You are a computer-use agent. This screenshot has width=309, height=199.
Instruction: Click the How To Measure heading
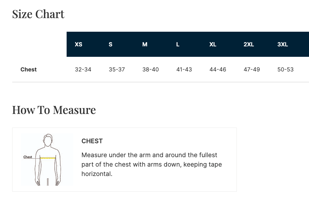click(x=54, y=110)
